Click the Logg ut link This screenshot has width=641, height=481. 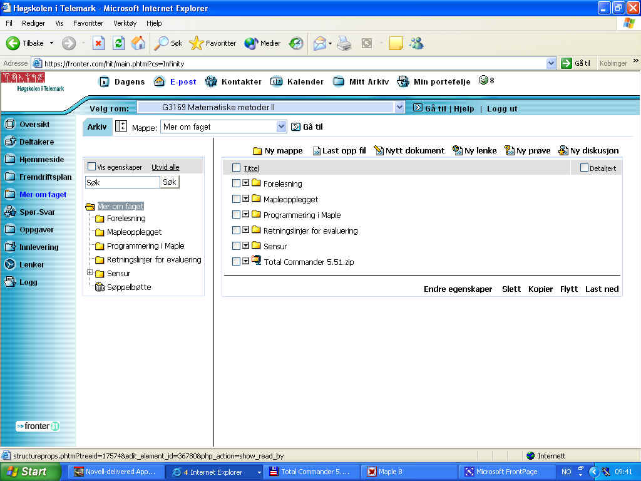pos(502,109)
